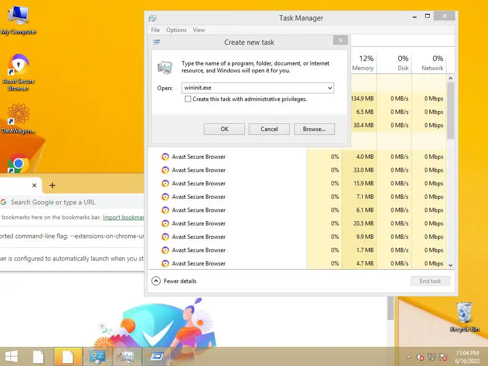Screen dimensions: 488x366
Task: Click the process list scroll down arrow
Action: 450,265
